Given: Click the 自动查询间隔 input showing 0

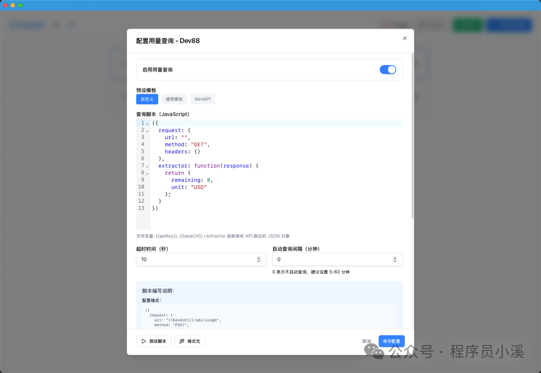Looking at the screenshot, I should pyautogui.click(x=336, y=259).
